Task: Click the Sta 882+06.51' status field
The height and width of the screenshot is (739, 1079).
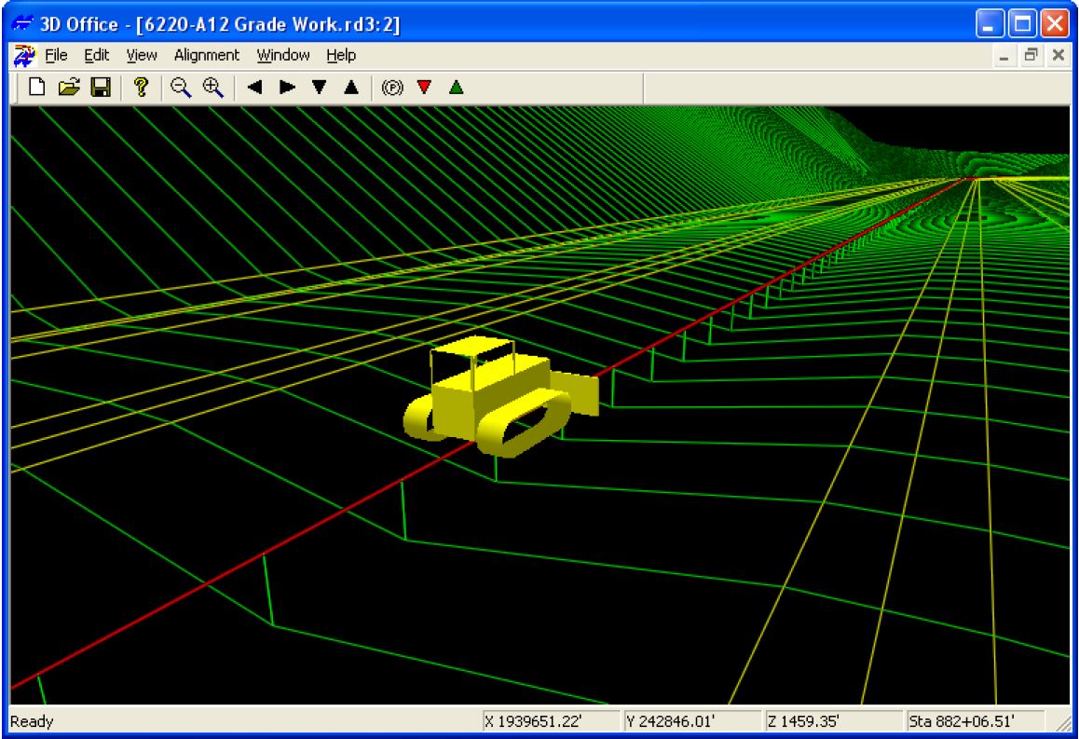Action: [975, 721]
